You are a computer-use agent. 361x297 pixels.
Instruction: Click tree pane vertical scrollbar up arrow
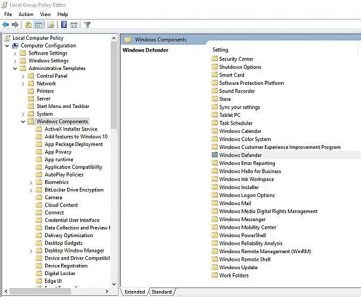pos(114,38)
